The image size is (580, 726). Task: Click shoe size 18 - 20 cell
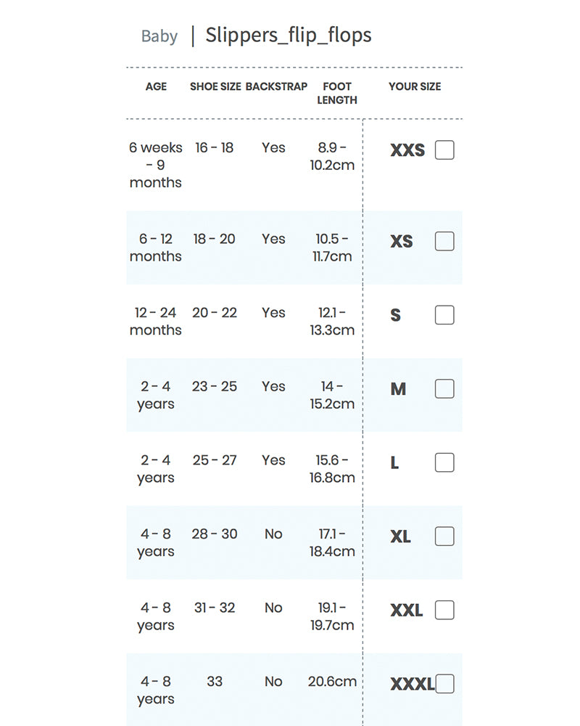tap(215, 239)
